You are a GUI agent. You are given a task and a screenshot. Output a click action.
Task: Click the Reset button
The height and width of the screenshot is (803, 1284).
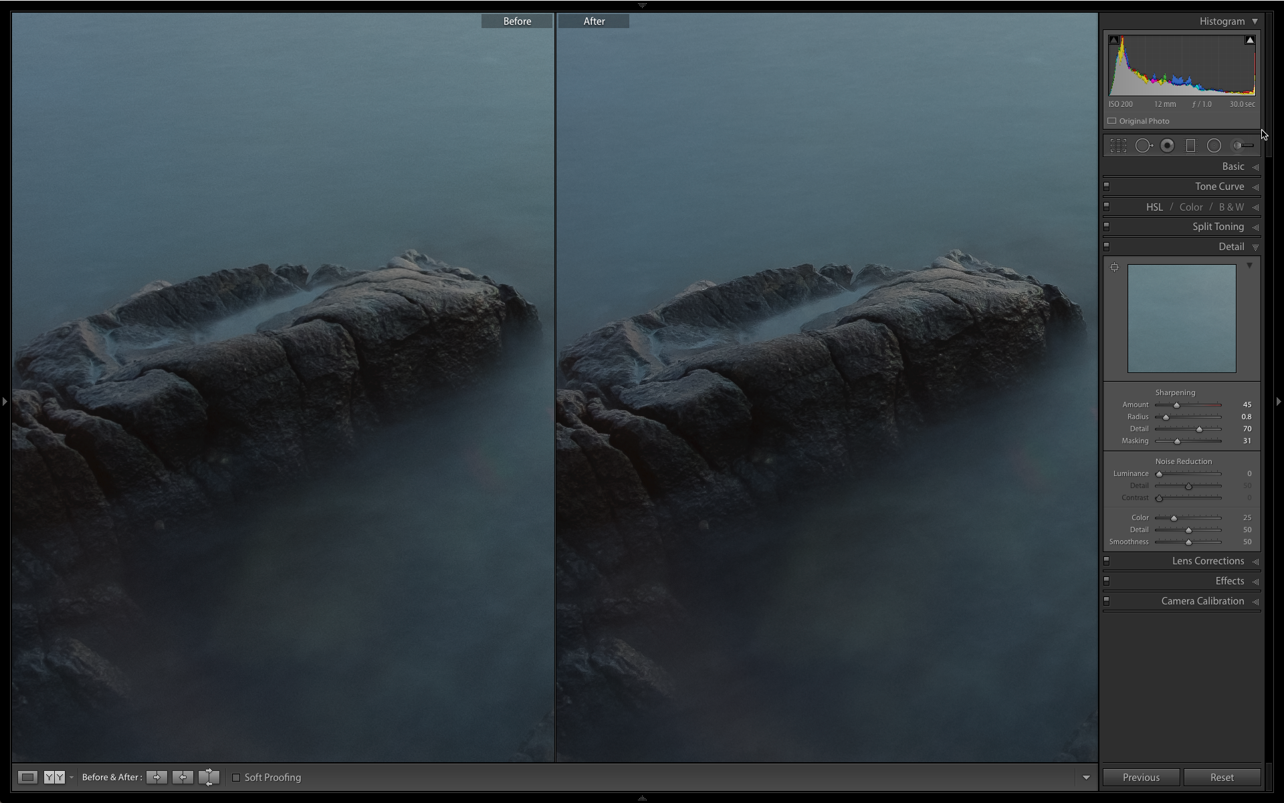tap(1219, 777)
